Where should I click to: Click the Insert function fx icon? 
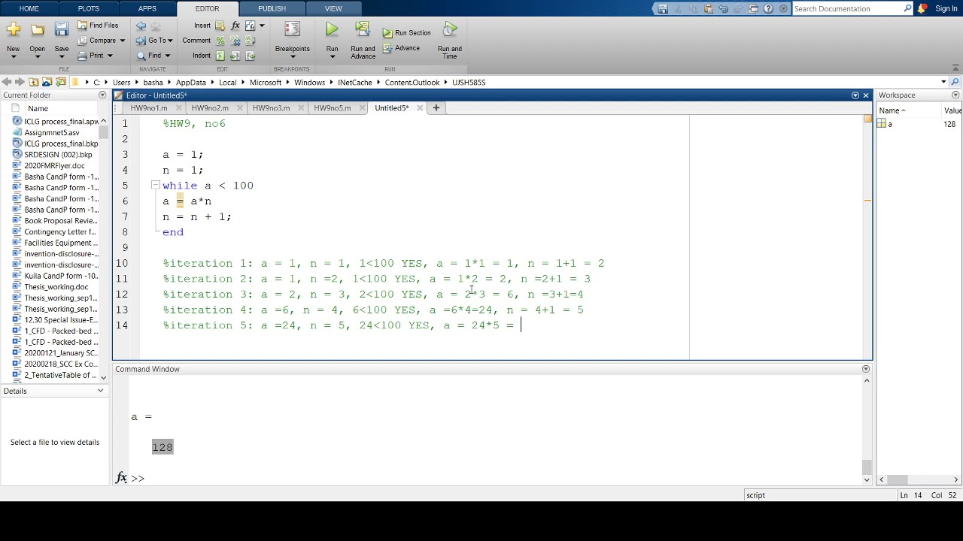point(235,26)
